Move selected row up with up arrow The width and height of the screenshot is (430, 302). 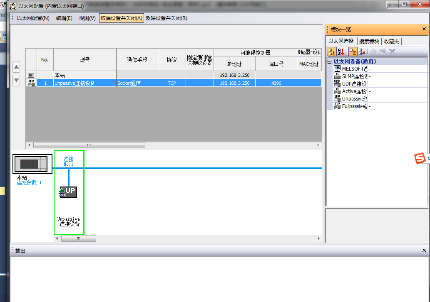point(16,66)
